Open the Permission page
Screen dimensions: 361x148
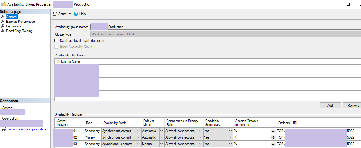(x=14, y=26)
